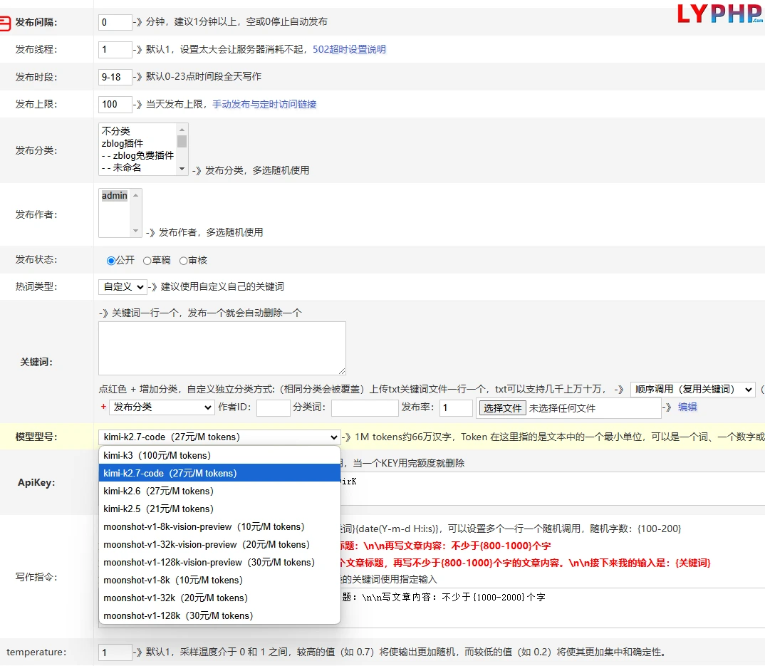Choose moonshot-v1-32k-vision-preview option
Viewport: 765px width, 666px height.
(x=219, y=544)
